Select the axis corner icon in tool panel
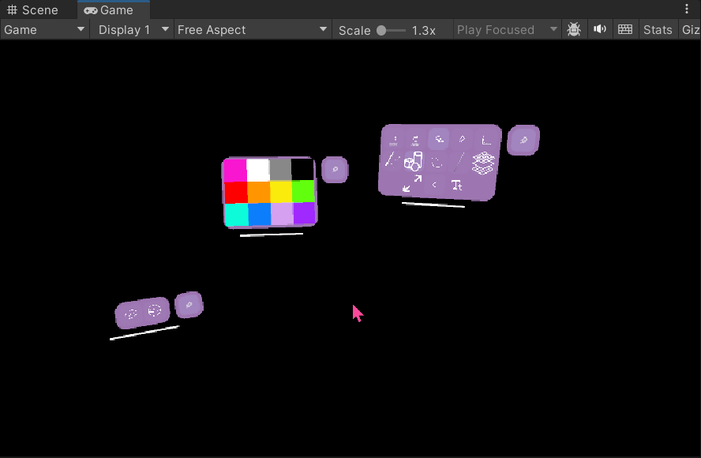This screenshot has height=458, width=701. pos(486,140)
